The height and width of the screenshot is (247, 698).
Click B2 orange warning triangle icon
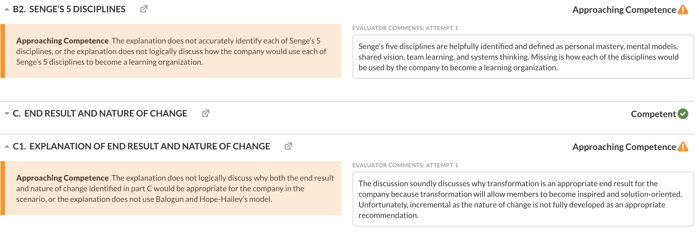[x=683, y=9]
